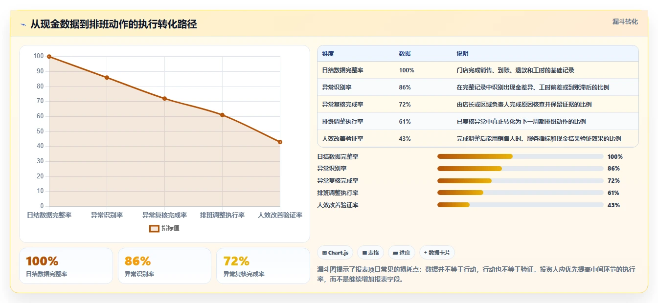The width and height of the screenshot is (658, 303).
Task: Click the 异常复核完成率 progress bar
Action: tap(520, 181)
